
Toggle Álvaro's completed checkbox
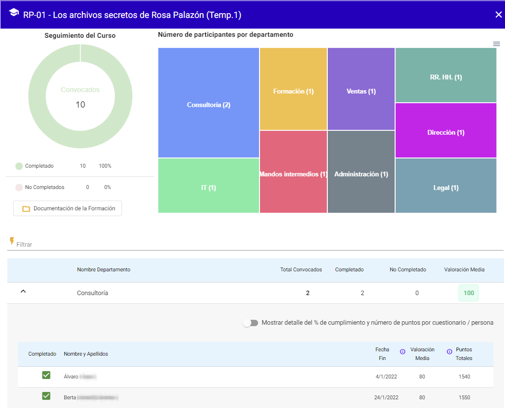click(46, 375)
